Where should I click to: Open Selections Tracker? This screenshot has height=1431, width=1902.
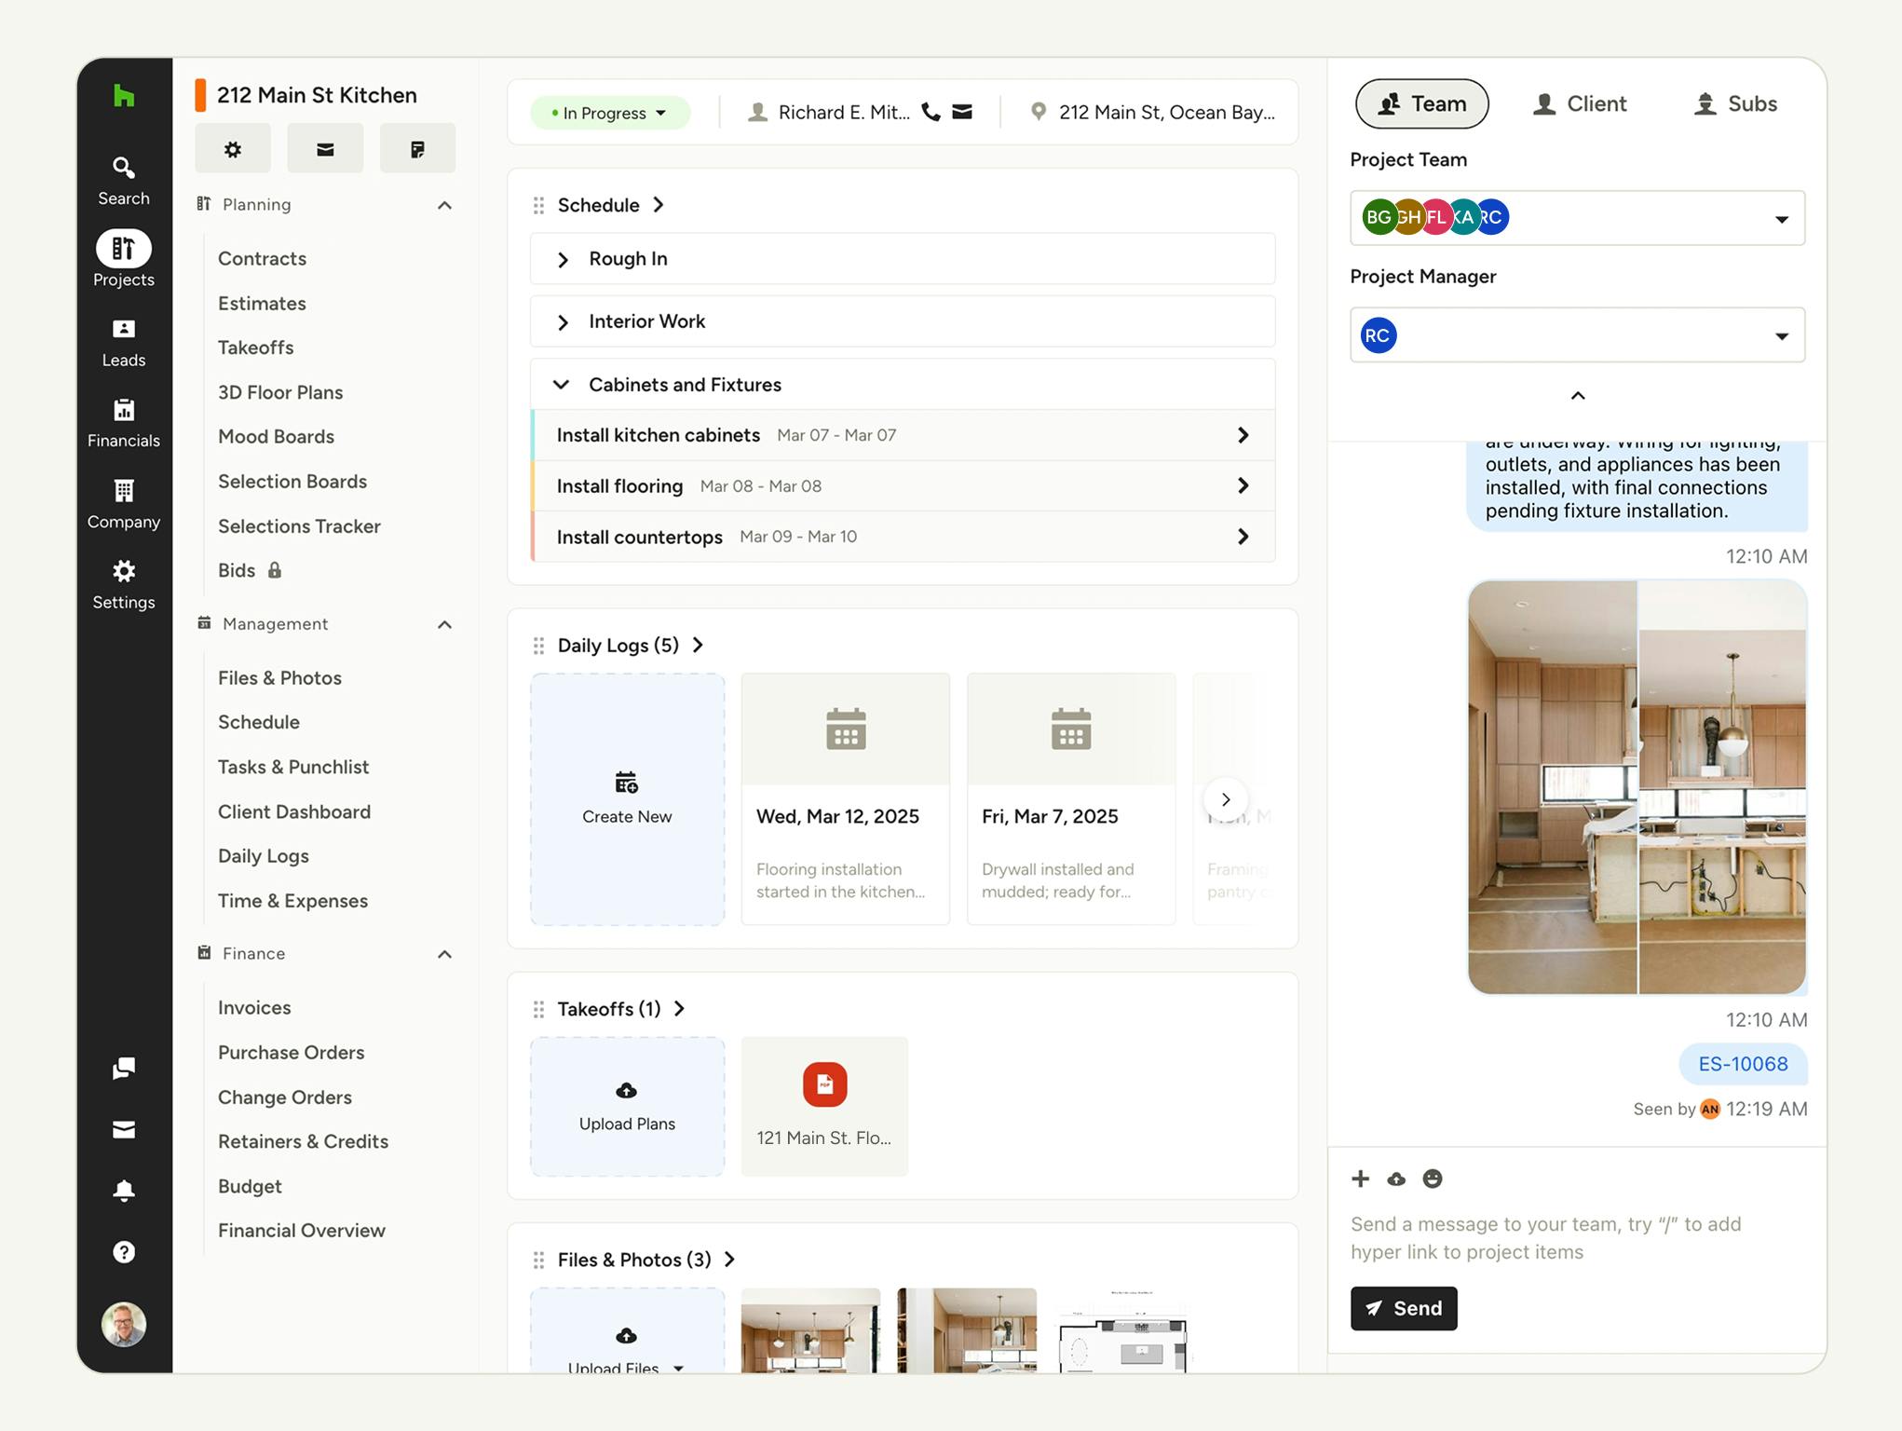click(299, 525)
